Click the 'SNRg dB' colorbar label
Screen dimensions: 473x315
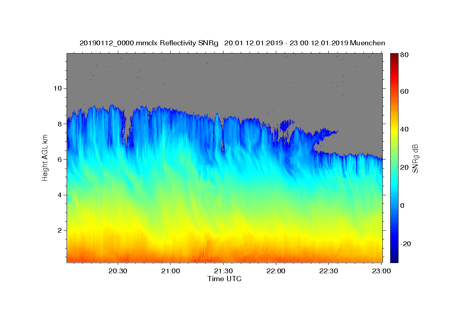415,158
